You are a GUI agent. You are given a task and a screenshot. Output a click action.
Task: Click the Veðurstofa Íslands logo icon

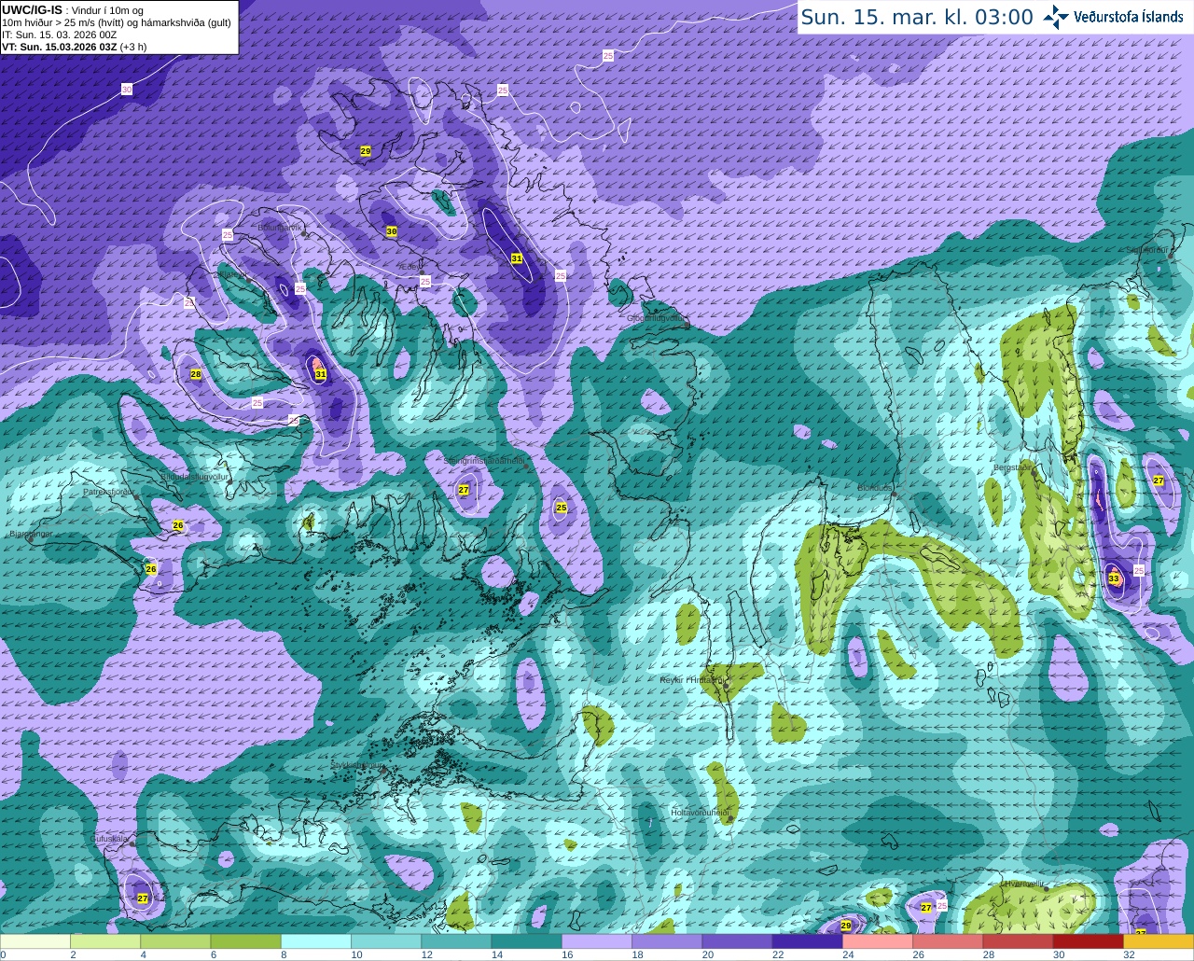pos(1055,17)
